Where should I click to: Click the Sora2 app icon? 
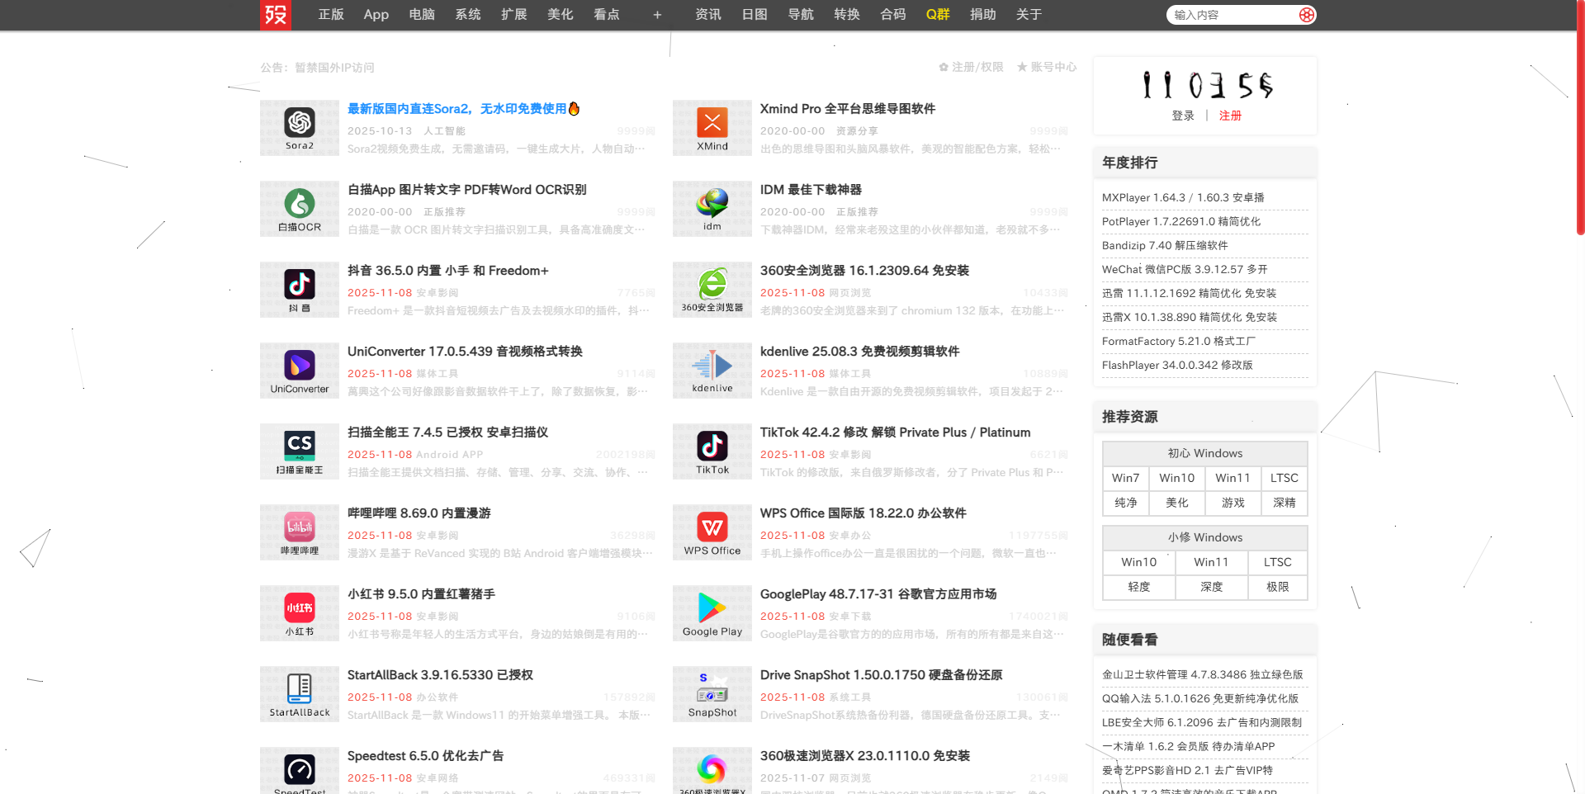(x=299, y=127)
